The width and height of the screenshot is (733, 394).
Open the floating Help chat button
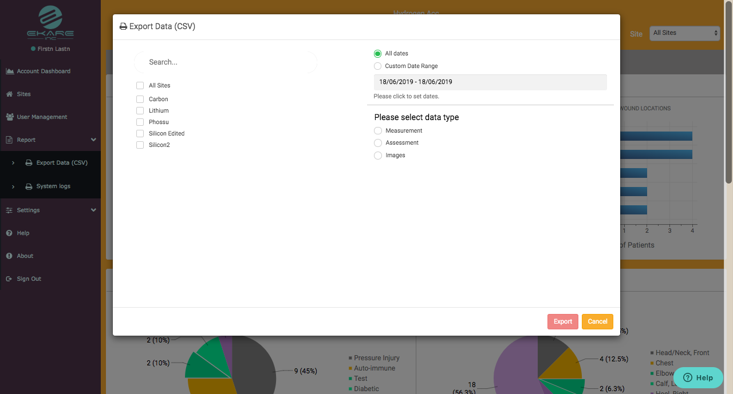(x=698, y=377)
